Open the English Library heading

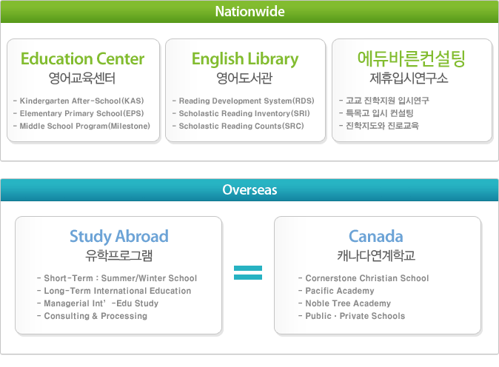245,58
